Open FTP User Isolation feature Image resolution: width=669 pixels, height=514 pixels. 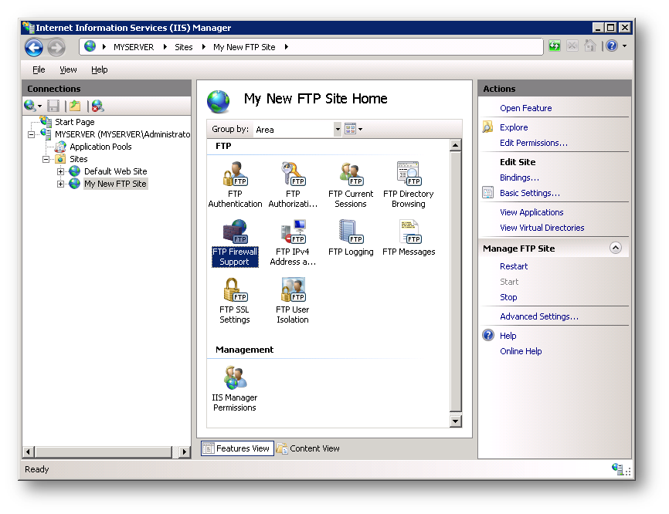coord(293,300)
